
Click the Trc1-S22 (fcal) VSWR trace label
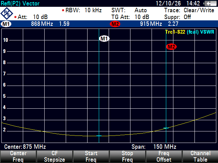(x=190, y=32)
